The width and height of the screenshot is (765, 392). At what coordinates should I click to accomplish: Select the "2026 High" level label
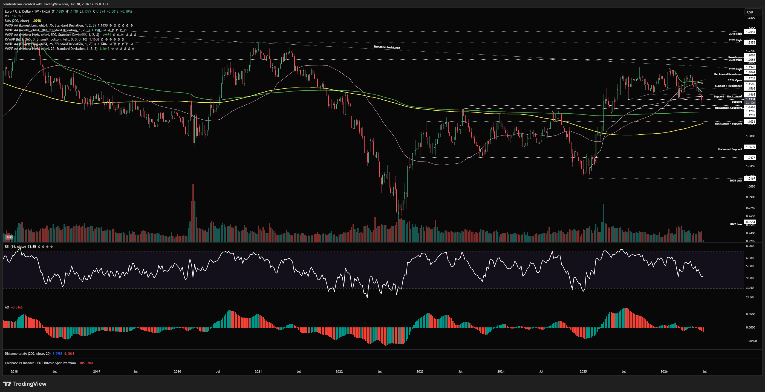pos(735,60)
